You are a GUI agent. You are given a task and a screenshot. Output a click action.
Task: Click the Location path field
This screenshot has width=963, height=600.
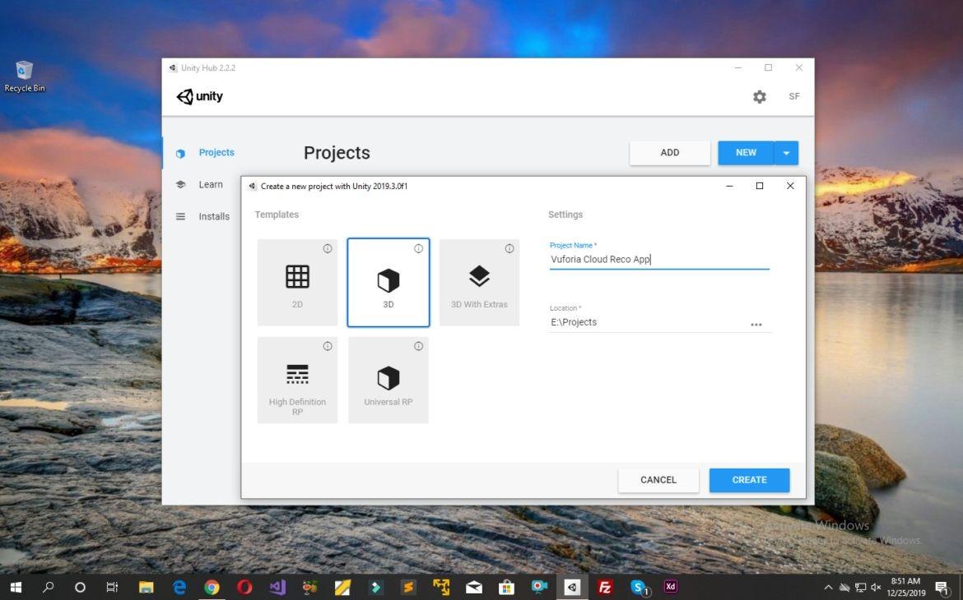tap(648, 323)
